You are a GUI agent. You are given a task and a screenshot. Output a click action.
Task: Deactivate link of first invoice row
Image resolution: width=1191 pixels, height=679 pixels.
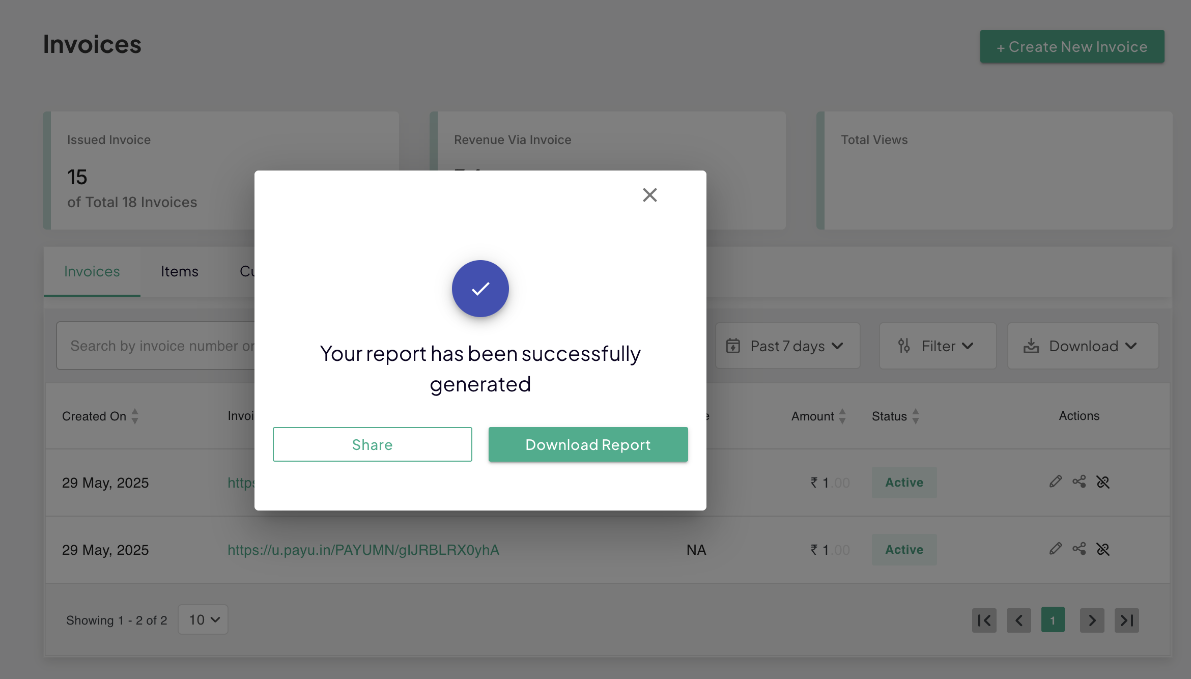[x=1103, y=482]
